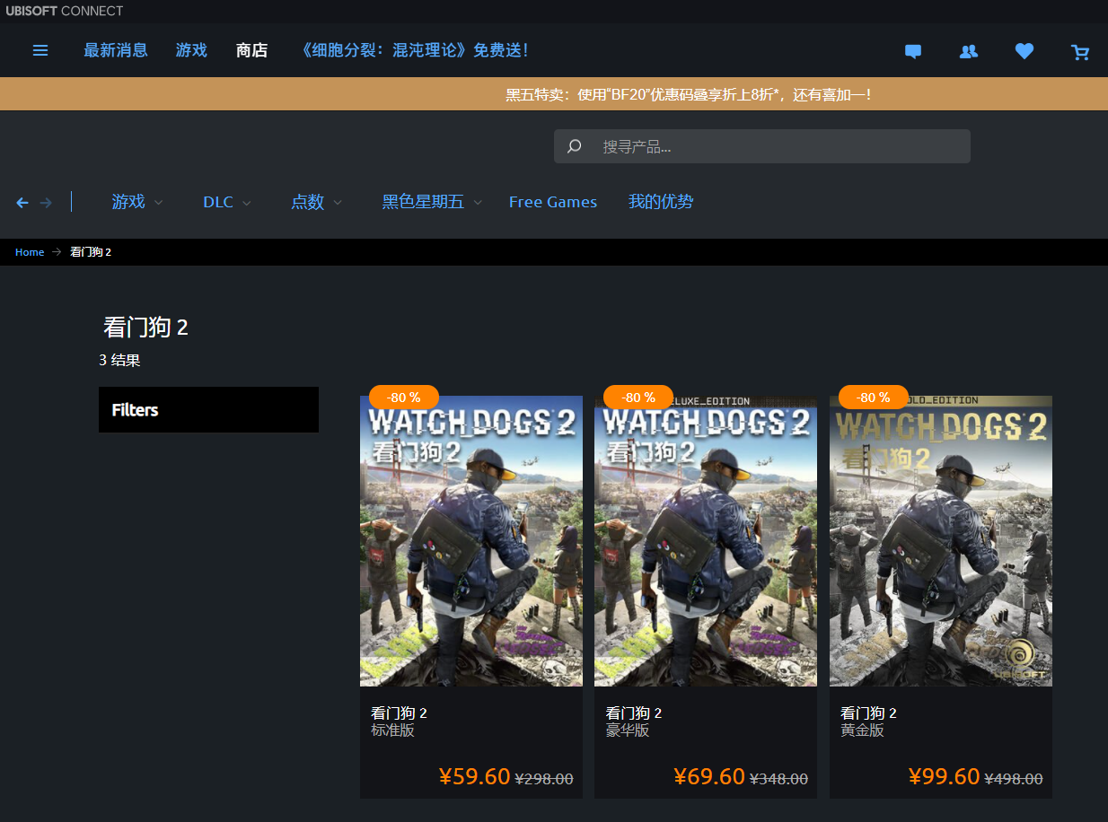This screenshot has height=822, width=1108.
Task: Click the ¥99.60 sale price
Action: point(944,776)
